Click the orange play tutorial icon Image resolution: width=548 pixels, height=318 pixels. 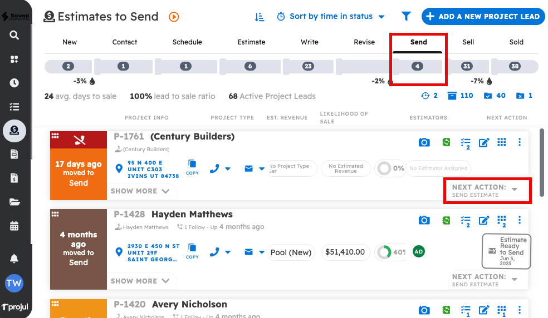174,17
